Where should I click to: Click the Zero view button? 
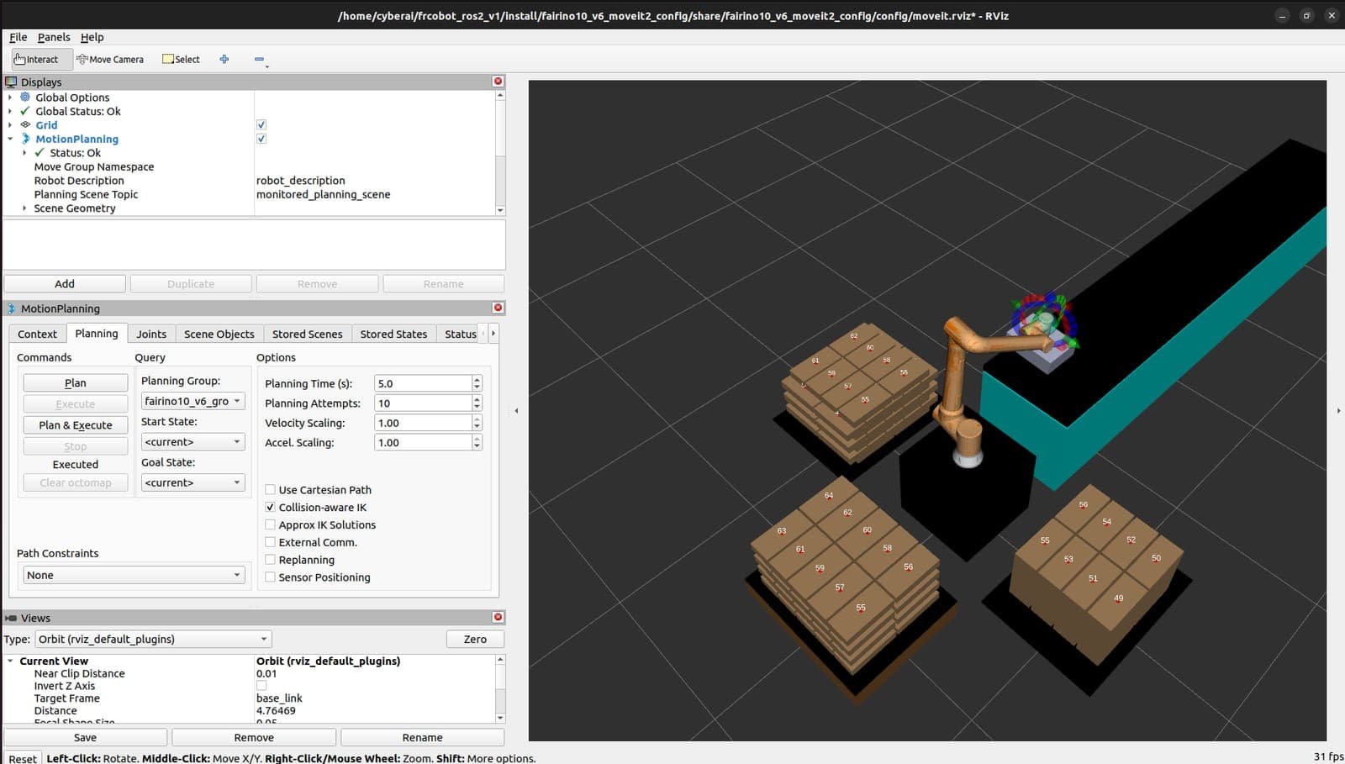tap(475, 639)
